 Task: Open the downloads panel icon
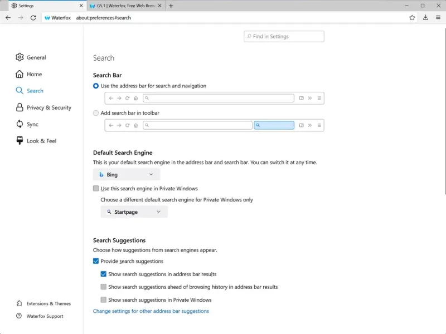tap(425, 18)
